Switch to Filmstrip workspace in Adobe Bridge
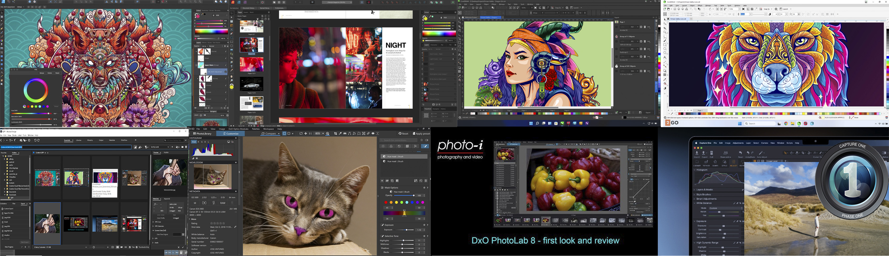Image resolution: width=889 pixels, height=256 pixels. 90,140
